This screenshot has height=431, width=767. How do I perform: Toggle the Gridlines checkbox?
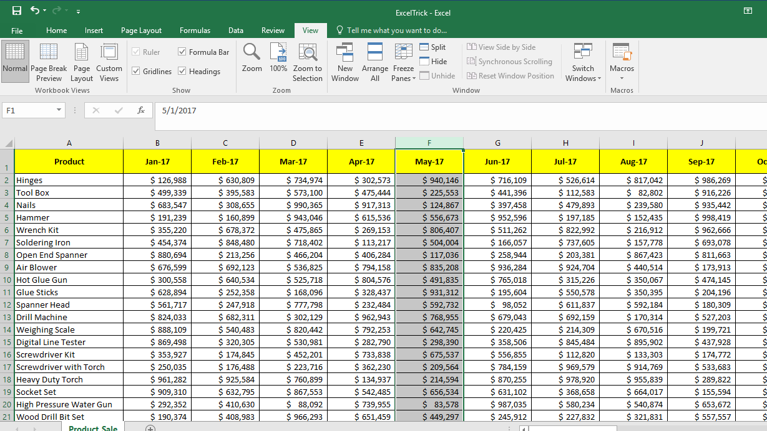(x=137, y=72)
